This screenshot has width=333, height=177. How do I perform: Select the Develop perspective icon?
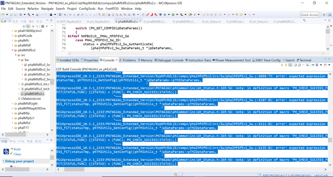point(329,15)
